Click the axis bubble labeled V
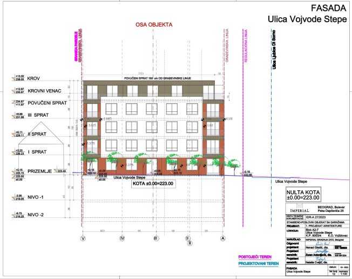 [x=83, y=238]
